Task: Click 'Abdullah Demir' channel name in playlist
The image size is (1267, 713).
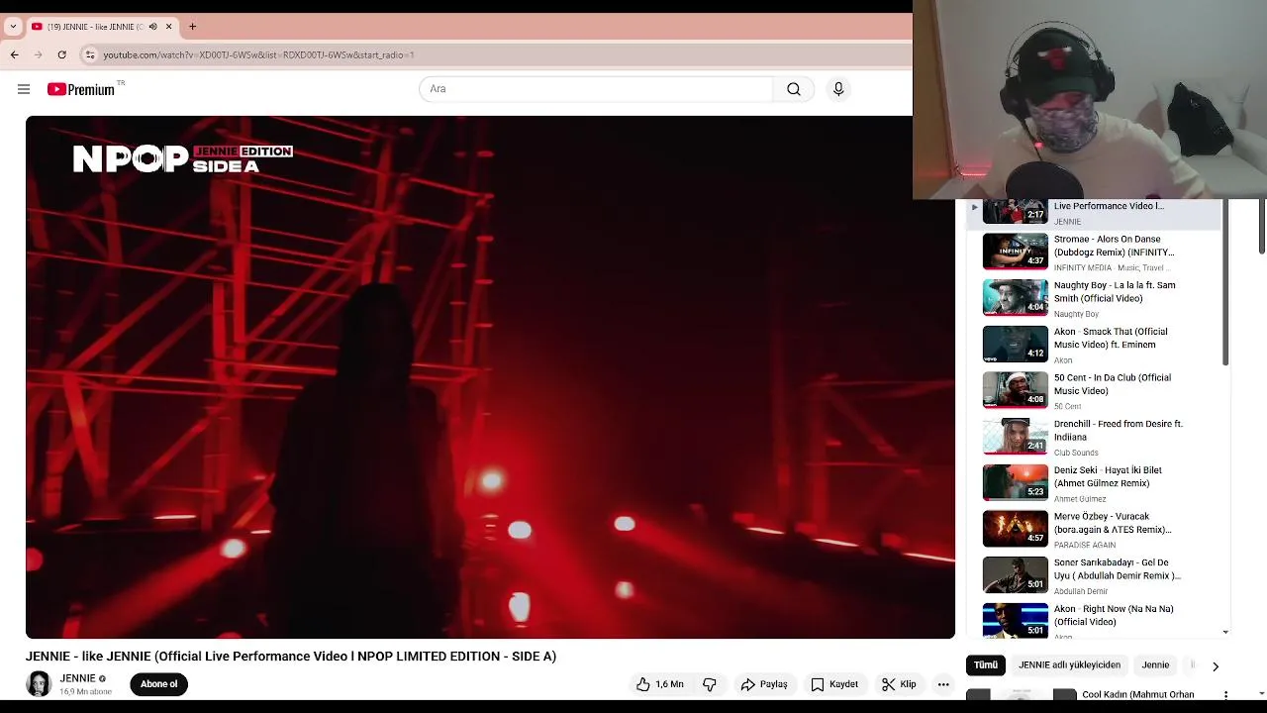Action: 1081,591
